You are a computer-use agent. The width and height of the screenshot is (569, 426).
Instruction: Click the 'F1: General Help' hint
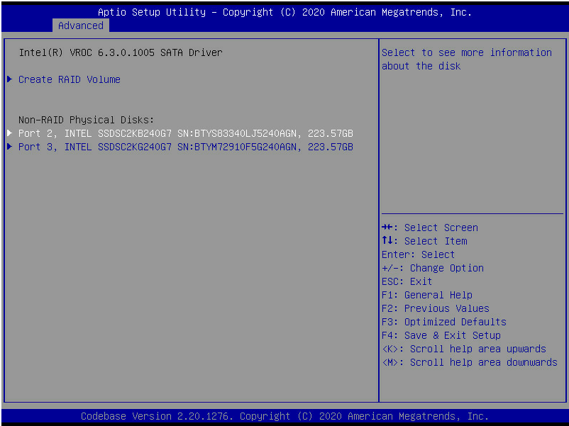click(427, 295)
